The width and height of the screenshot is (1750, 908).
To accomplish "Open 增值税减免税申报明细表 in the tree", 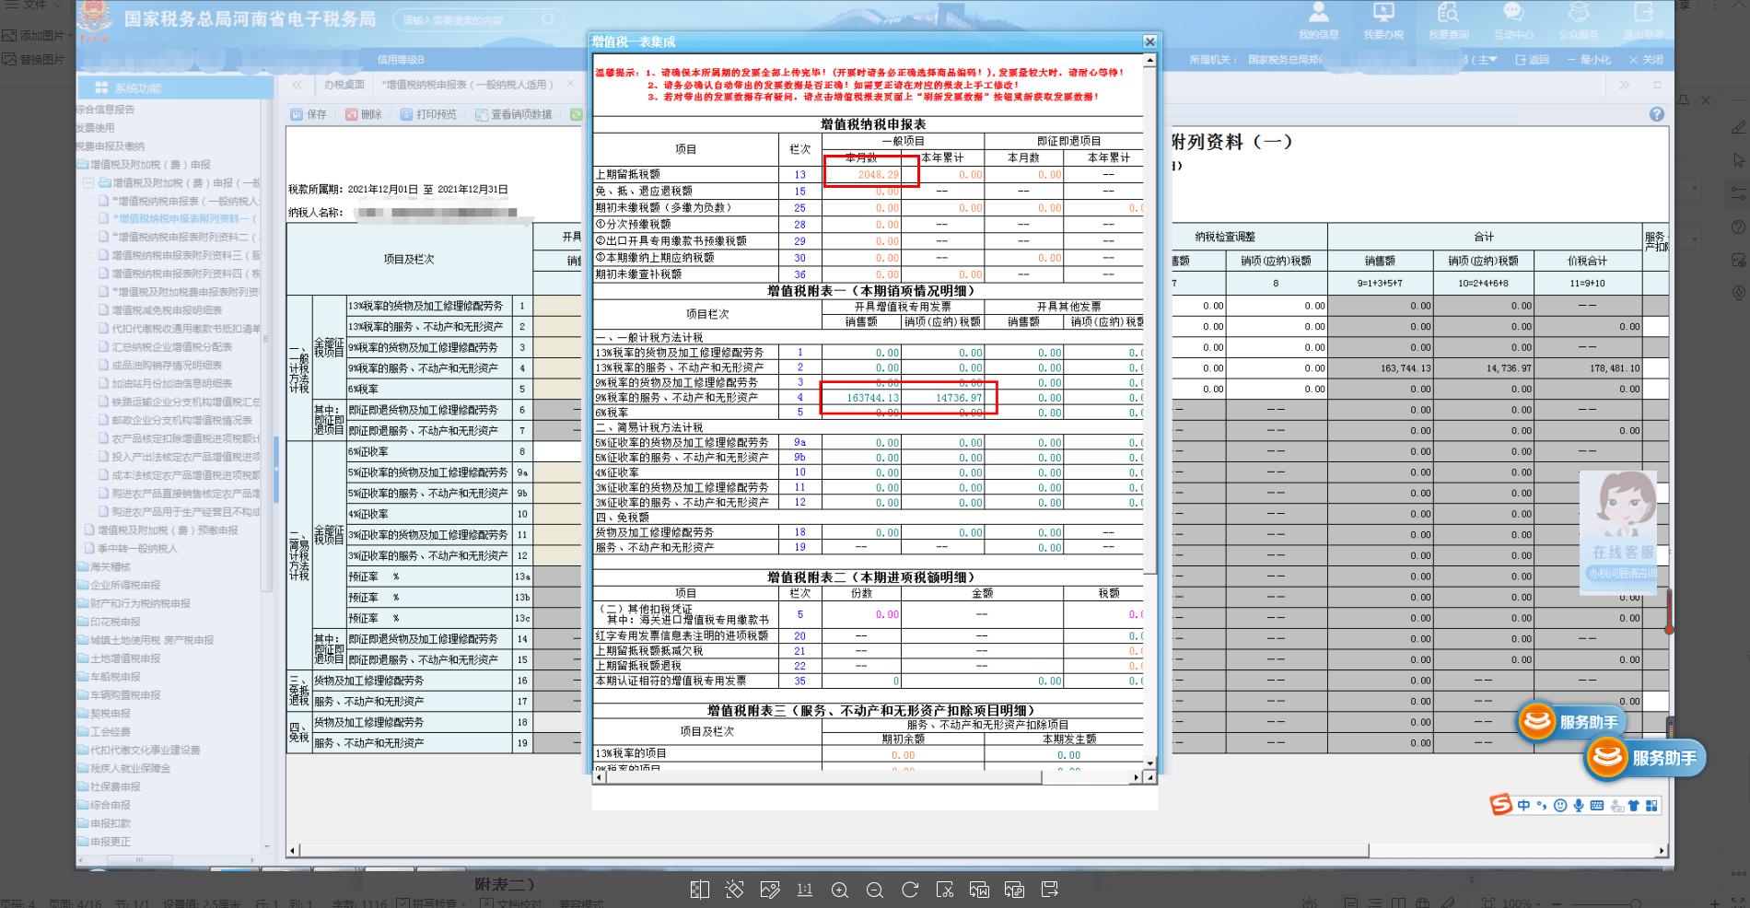I will point(167,310).
